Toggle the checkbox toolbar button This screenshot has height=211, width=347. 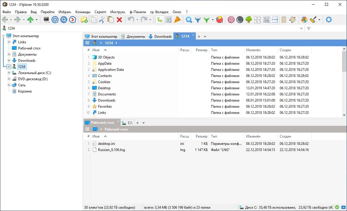tap(169, 20)
